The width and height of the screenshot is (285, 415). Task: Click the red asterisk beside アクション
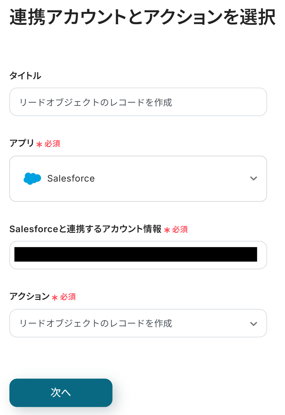pyautogui.click(x=55, y=297)
